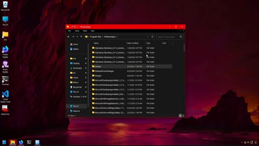
Task: Open the Home ribbon tab
Action: [77, 31]
